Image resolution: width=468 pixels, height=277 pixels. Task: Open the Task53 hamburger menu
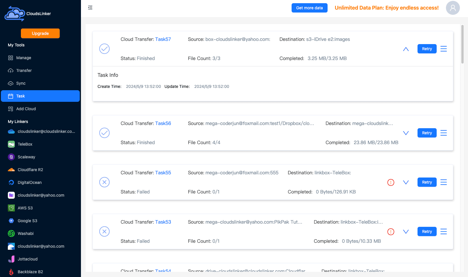444,231
